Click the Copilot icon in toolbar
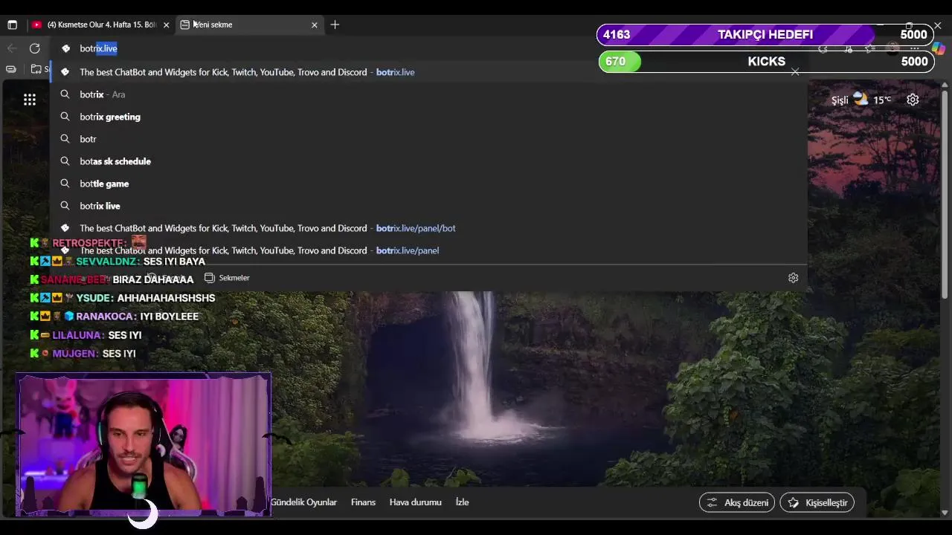This screenshot has width=952, height=535. [x=938, y=48]
